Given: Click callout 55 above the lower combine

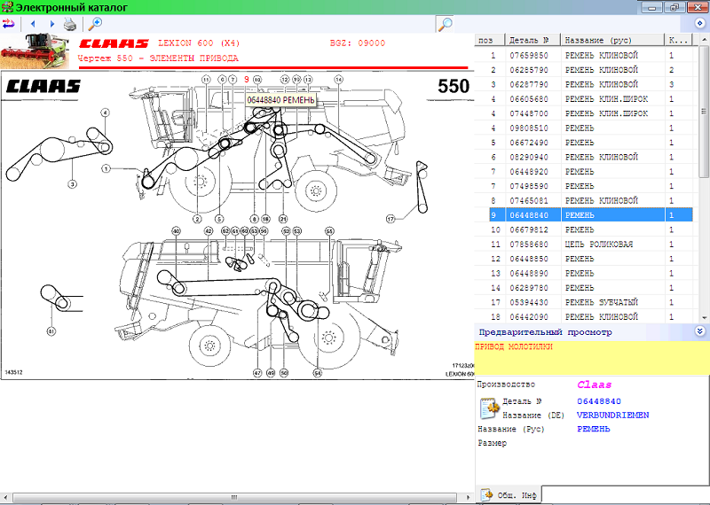Looking at the screenshot, I should click(329, 231).
